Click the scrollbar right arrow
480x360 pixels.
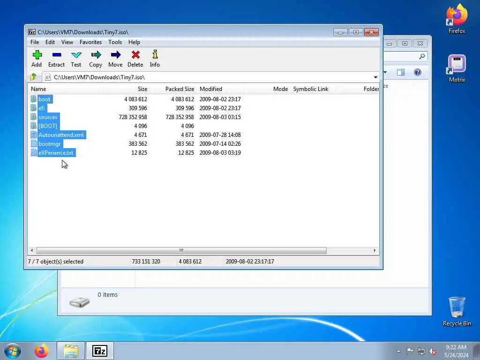375,250
